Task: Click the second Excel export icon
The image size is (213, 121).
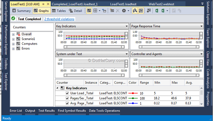Action: pyautogui.click(x=163, y=11)
